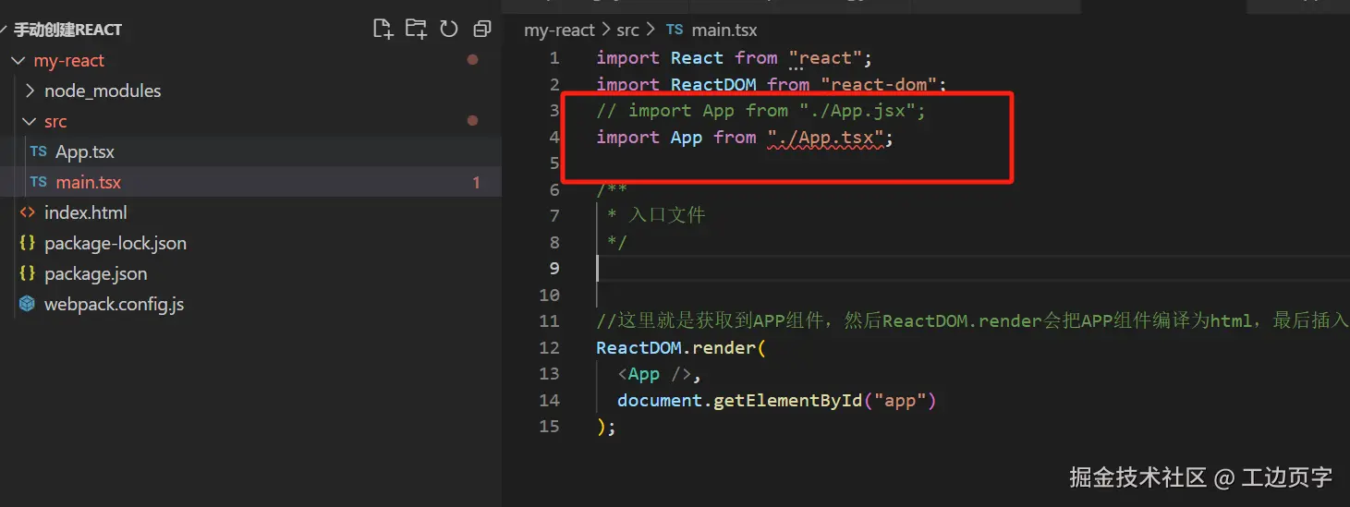Click the webpack cube icon beside webpack.config.js

point(28,304)
